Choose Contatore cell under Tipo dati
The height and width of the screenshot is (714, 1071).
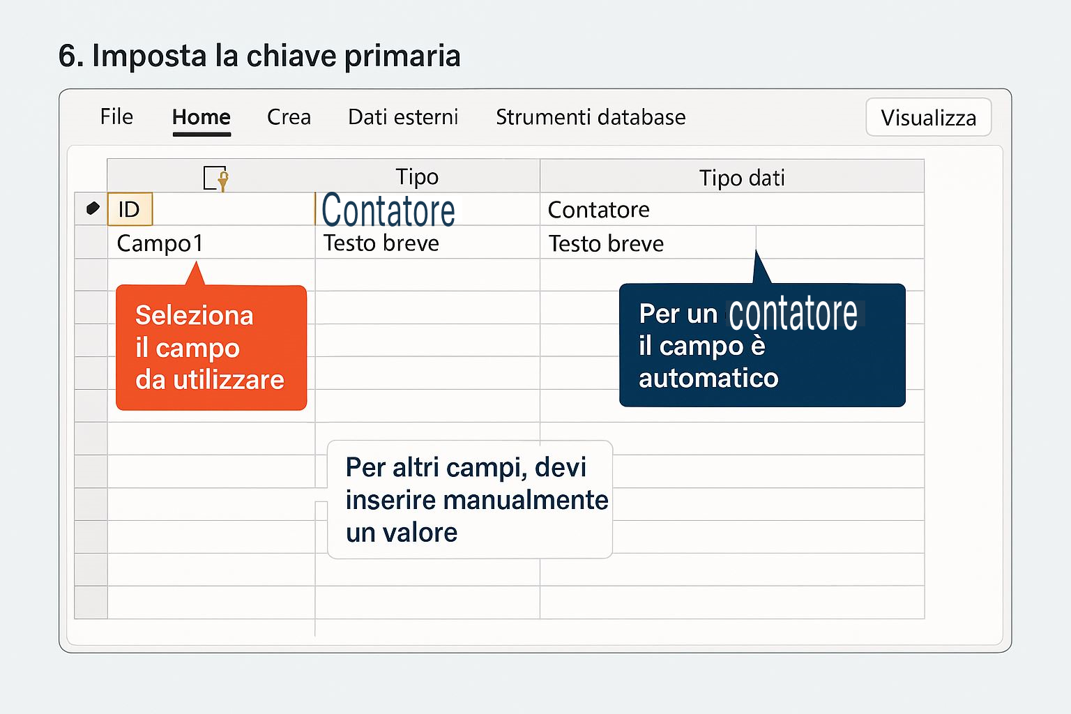[599, 210]
